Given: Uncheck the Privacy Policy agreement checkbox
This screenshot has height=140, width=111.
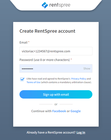Looking at the screenshot, I should [x=22, y=79].
